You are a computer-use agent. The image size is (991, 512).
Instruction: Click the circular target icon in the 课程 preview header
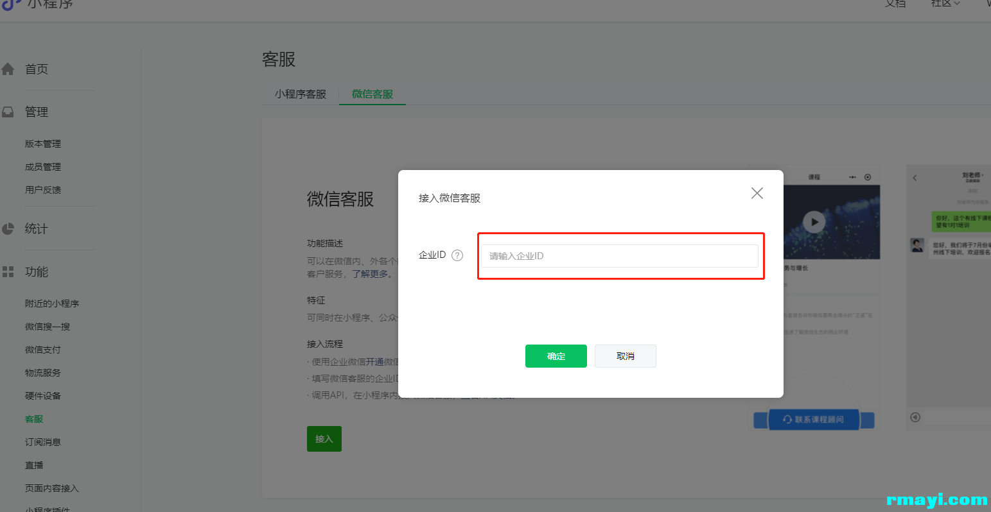tap(868, 177)
